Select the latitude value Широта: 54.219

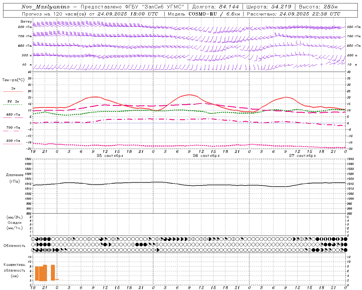(269, 7)
